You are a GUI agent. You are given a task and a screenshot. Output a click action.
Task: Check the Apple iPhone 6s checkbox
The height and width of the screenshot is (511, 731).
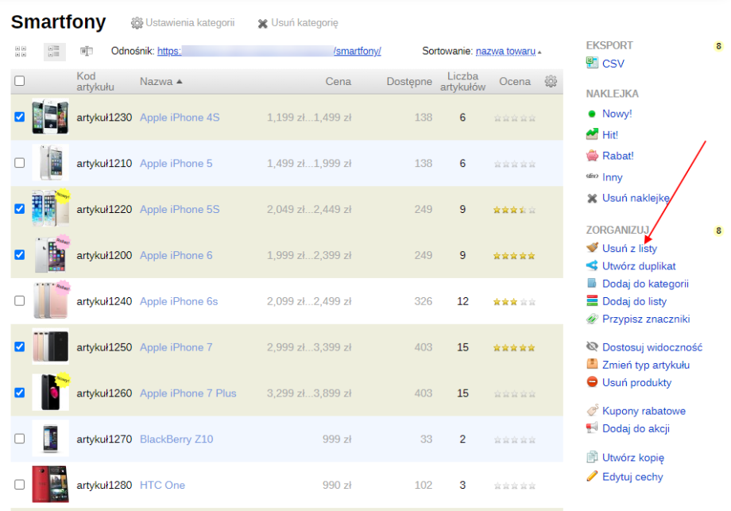tap(20, 300)
